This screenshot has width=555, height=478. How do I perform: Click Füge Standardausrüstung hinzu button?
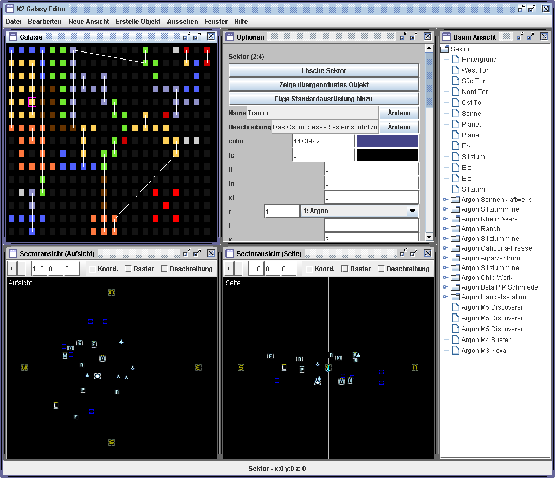point(324,99)
